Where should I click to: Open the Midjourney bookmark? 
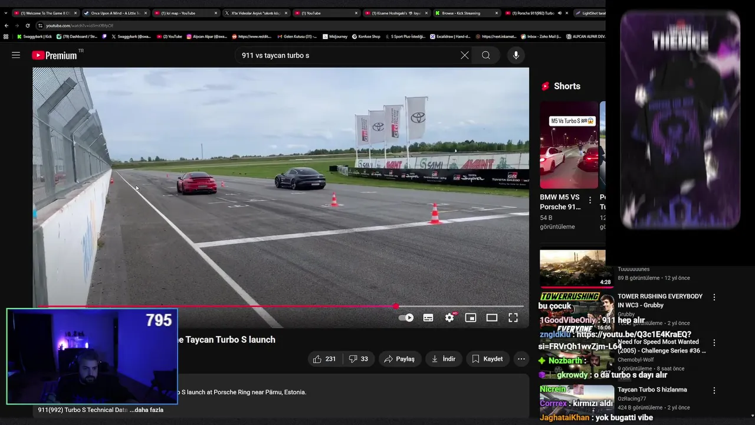click(x=335, y=37)
